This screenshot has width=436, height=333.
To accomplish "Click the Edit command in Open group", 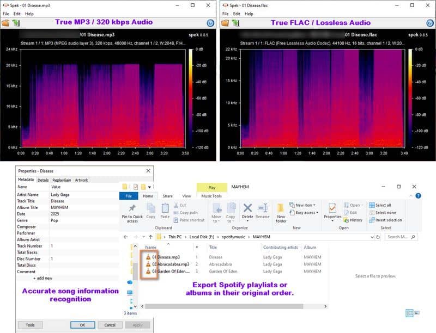I will [x=350, y=213].
